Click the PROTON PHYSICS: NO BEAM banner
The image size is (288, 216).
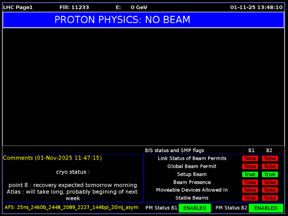click(143, 20)
